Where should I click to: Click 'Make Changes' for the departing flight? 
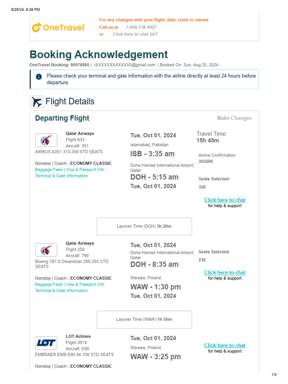(x=234, y=118)
